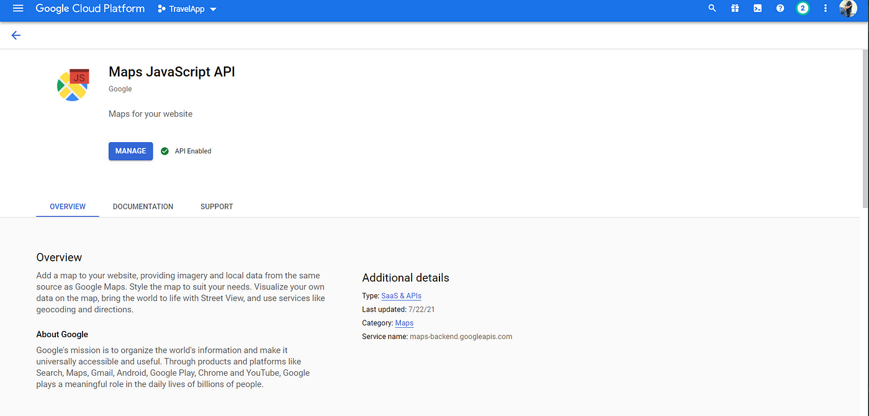Click the Additional details heading
This screenshot has width=869, height=416.
(x=405, y=278)
